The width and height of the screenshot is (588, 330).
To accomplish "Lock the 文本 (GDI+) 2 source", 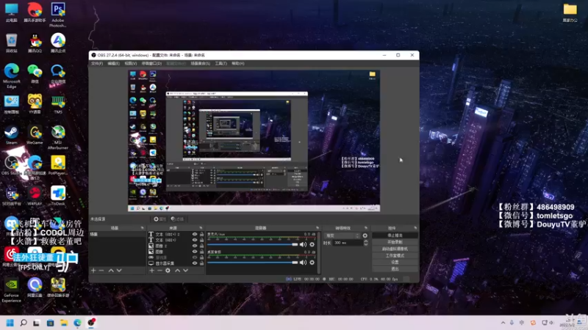I will pyautogui.click(x=201, y=234).
